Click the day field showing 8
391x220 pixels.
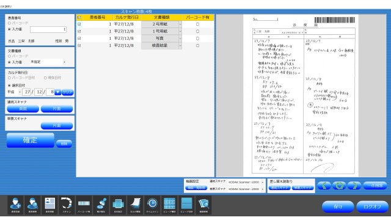coord(50,92)
